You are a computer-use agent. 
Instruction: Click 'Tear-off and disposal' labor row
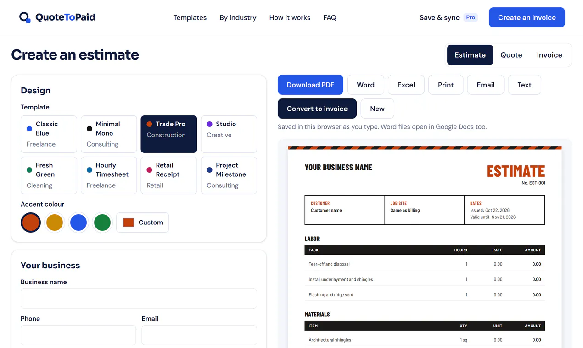click(x=425, y=264)
